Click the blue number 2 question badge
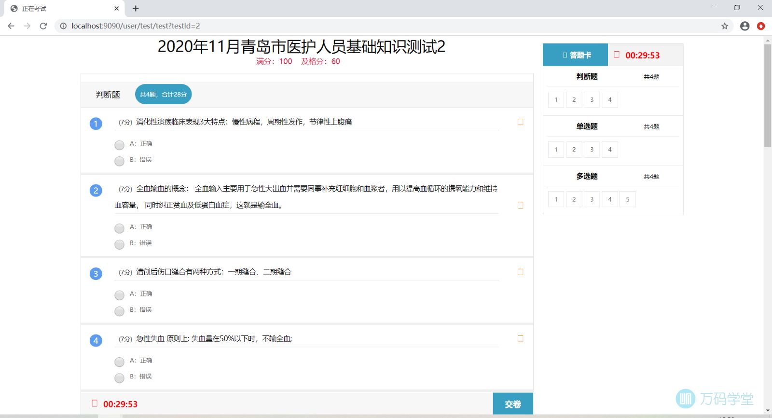 [96, 190]
